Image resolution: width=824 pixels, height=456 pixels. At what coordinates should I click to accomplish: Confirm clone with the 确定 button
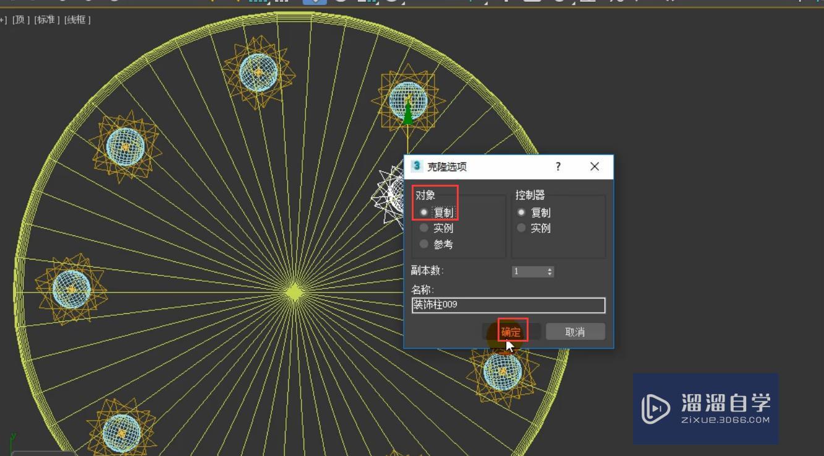coord(511,332)
